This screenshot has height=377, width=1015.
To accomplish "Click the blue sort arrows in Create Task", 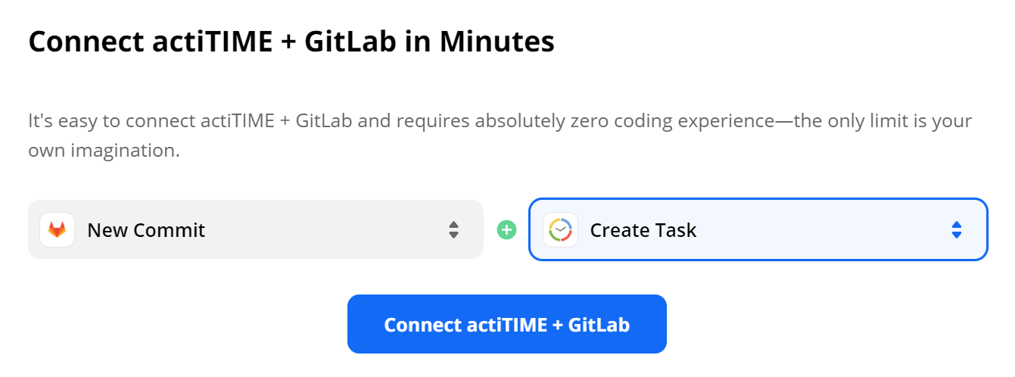I will pos(957,229).
